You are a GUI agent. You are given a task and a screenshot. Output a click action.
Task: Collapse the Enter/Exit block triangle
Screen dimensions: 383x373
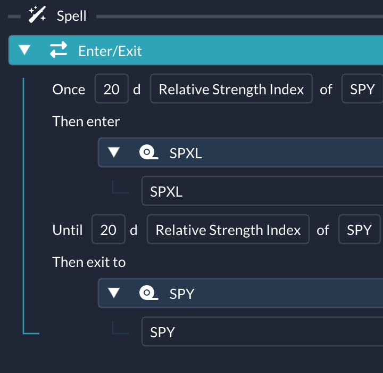point(24,50)
